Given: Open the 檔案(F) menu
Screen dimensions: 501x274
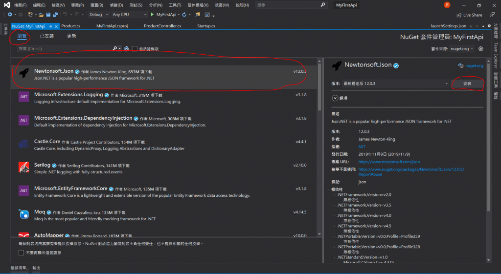Looking at the screenshot, I should click(21, 5).
